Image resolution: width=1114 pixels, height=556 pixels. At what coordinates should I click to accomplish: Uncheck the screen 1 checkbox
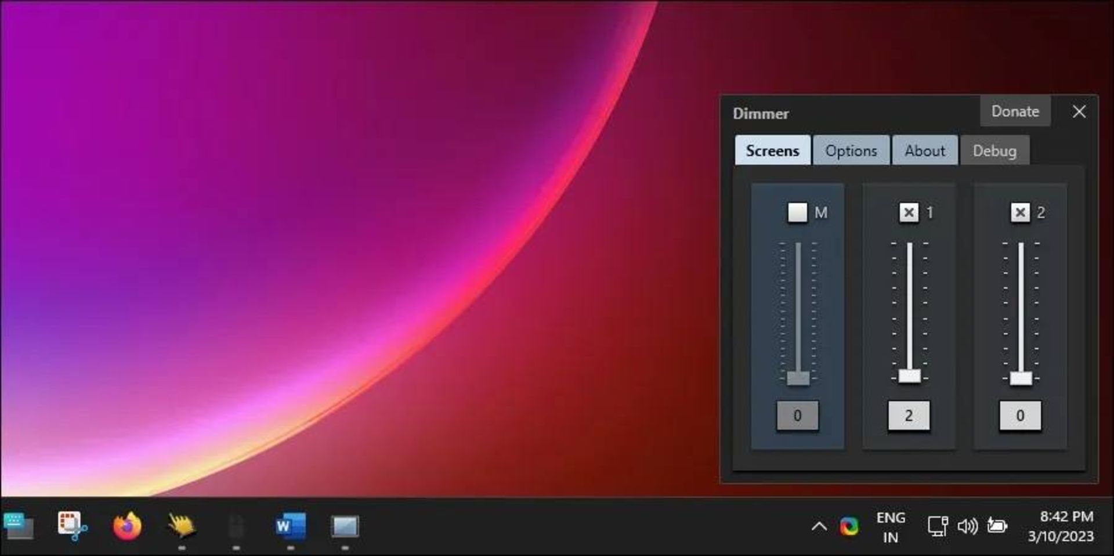point(909,212)
